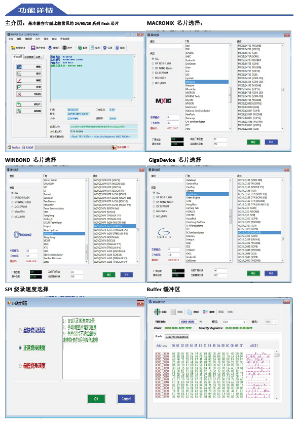Click the mail icon beside E-Mail link

[23, 147]
